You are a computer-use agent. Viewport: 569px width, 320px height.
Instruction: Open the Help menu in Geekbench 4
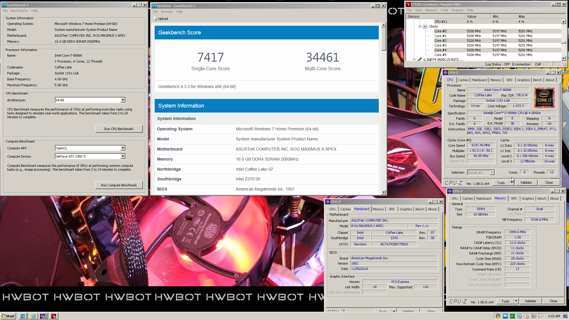click(34, 11)
